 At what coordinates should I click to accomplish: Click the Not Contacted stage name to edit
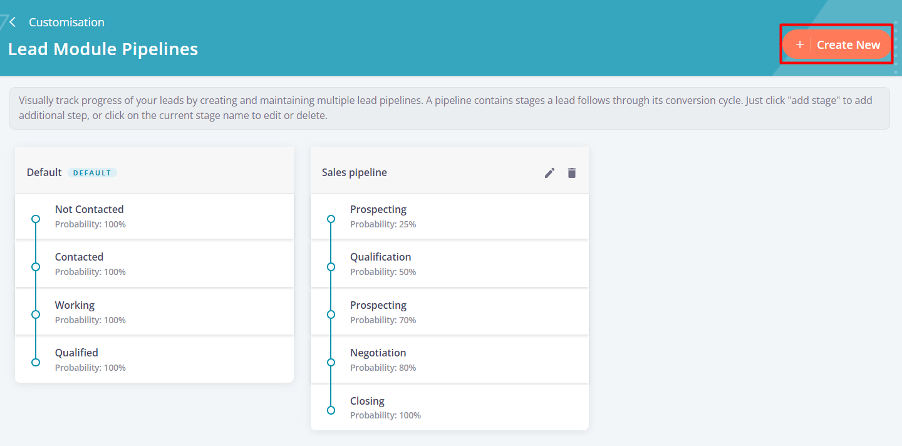pos(89,209)
